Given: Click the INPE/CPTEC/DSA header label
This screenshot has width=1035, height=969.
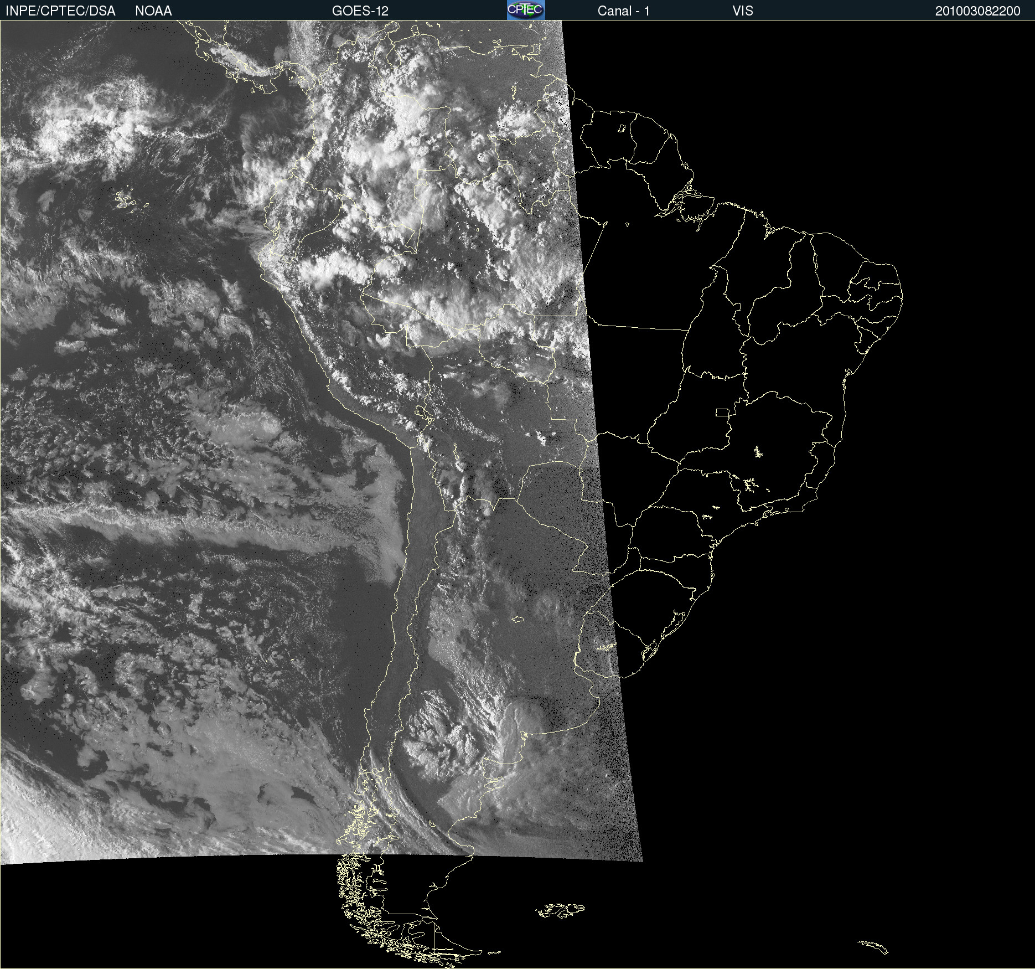Looking at the screenshot, I should click(x=60, y=11).
